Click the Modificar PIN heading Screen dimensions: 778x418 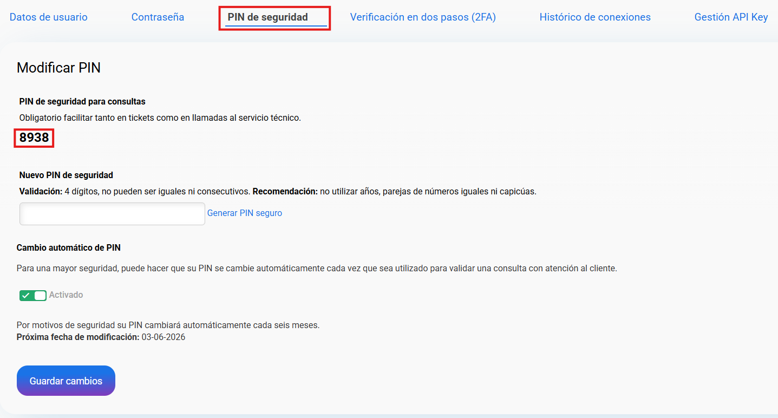point(58,68)
